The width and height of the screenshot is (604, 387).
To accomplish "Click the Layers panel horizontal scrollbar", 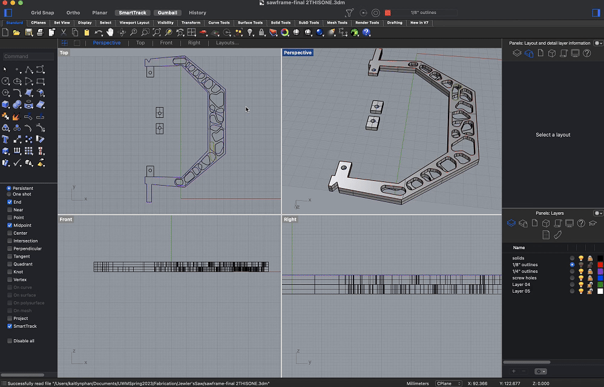I will point(527,362).
